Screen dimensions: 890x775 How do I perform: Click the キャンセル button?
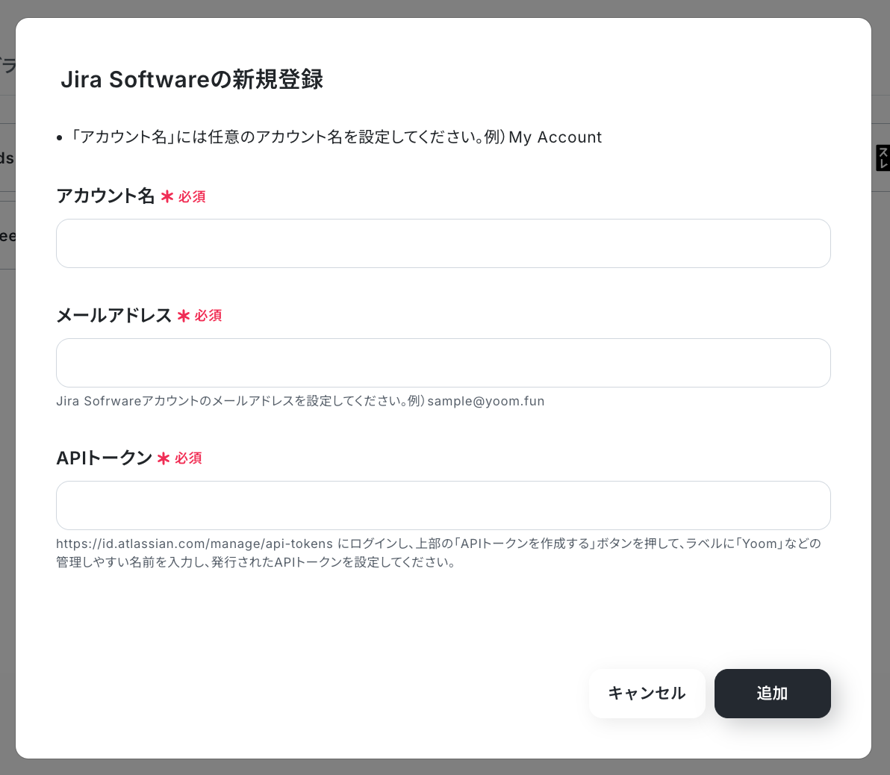pyautogui.click(x=647, y=693)
